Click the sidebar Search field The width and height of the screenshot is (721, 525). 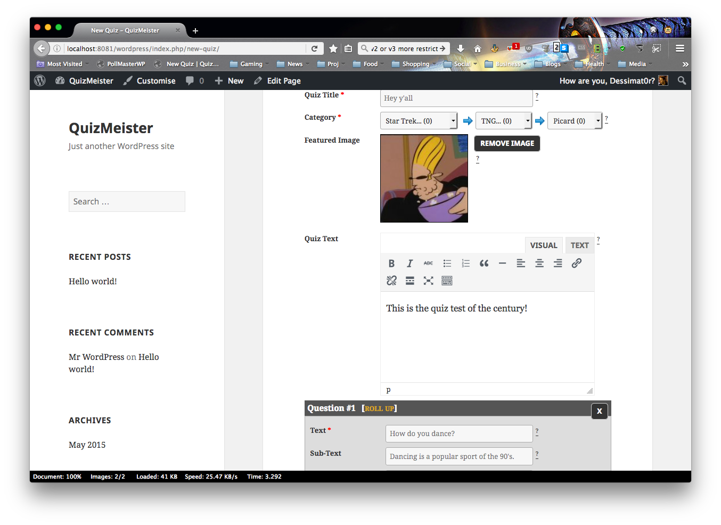[x=127, y=201]
